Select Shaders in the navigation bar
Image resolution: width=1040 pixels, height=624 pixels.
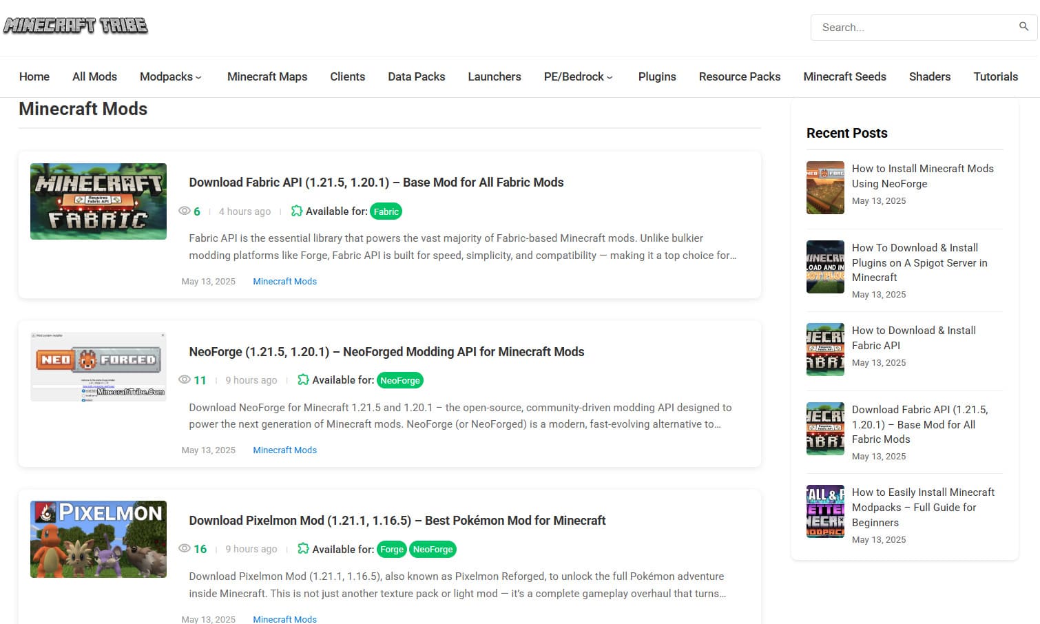(930, 76)
